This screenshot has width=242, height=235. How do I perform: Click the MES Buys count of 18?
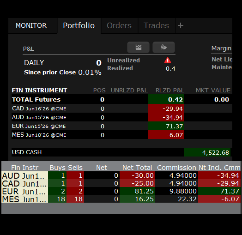pyautogui.click(x=57, y=199)
